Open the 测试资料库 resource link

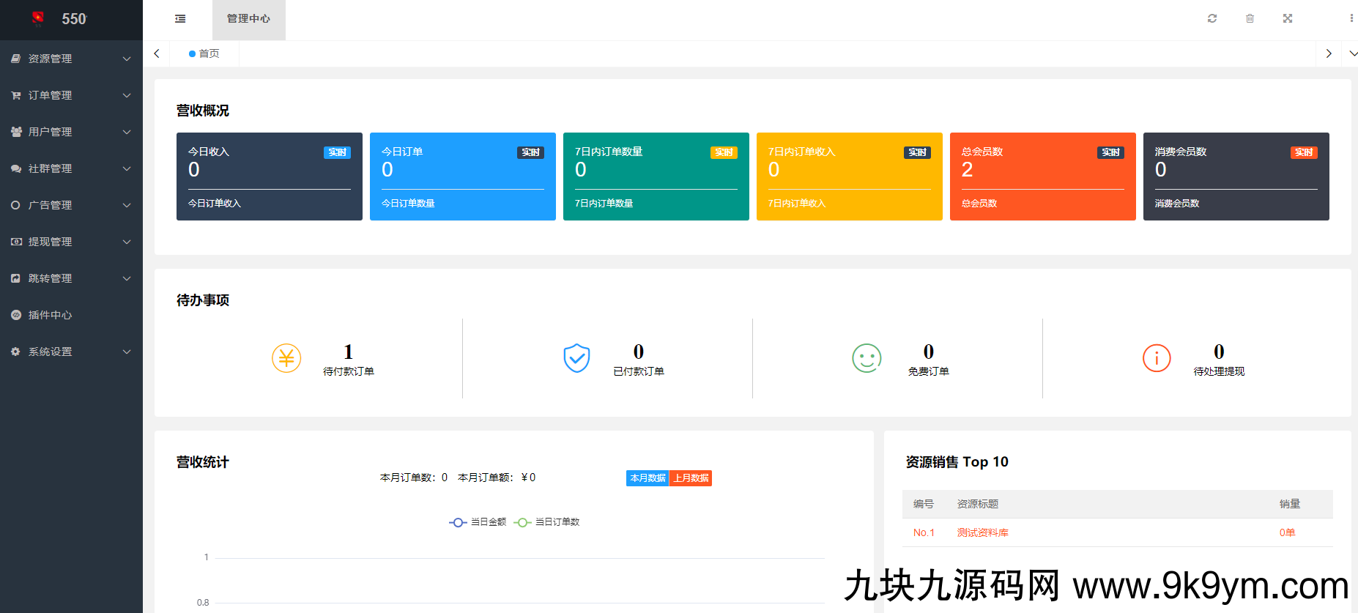click(982, 532)
